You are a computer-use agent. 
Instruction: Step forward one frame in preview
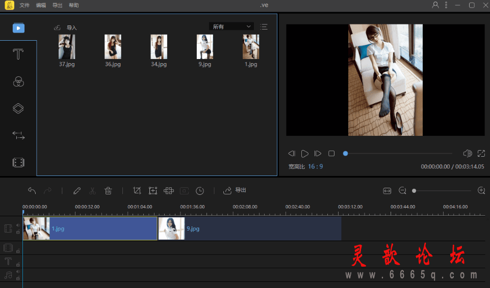(318, 153)
